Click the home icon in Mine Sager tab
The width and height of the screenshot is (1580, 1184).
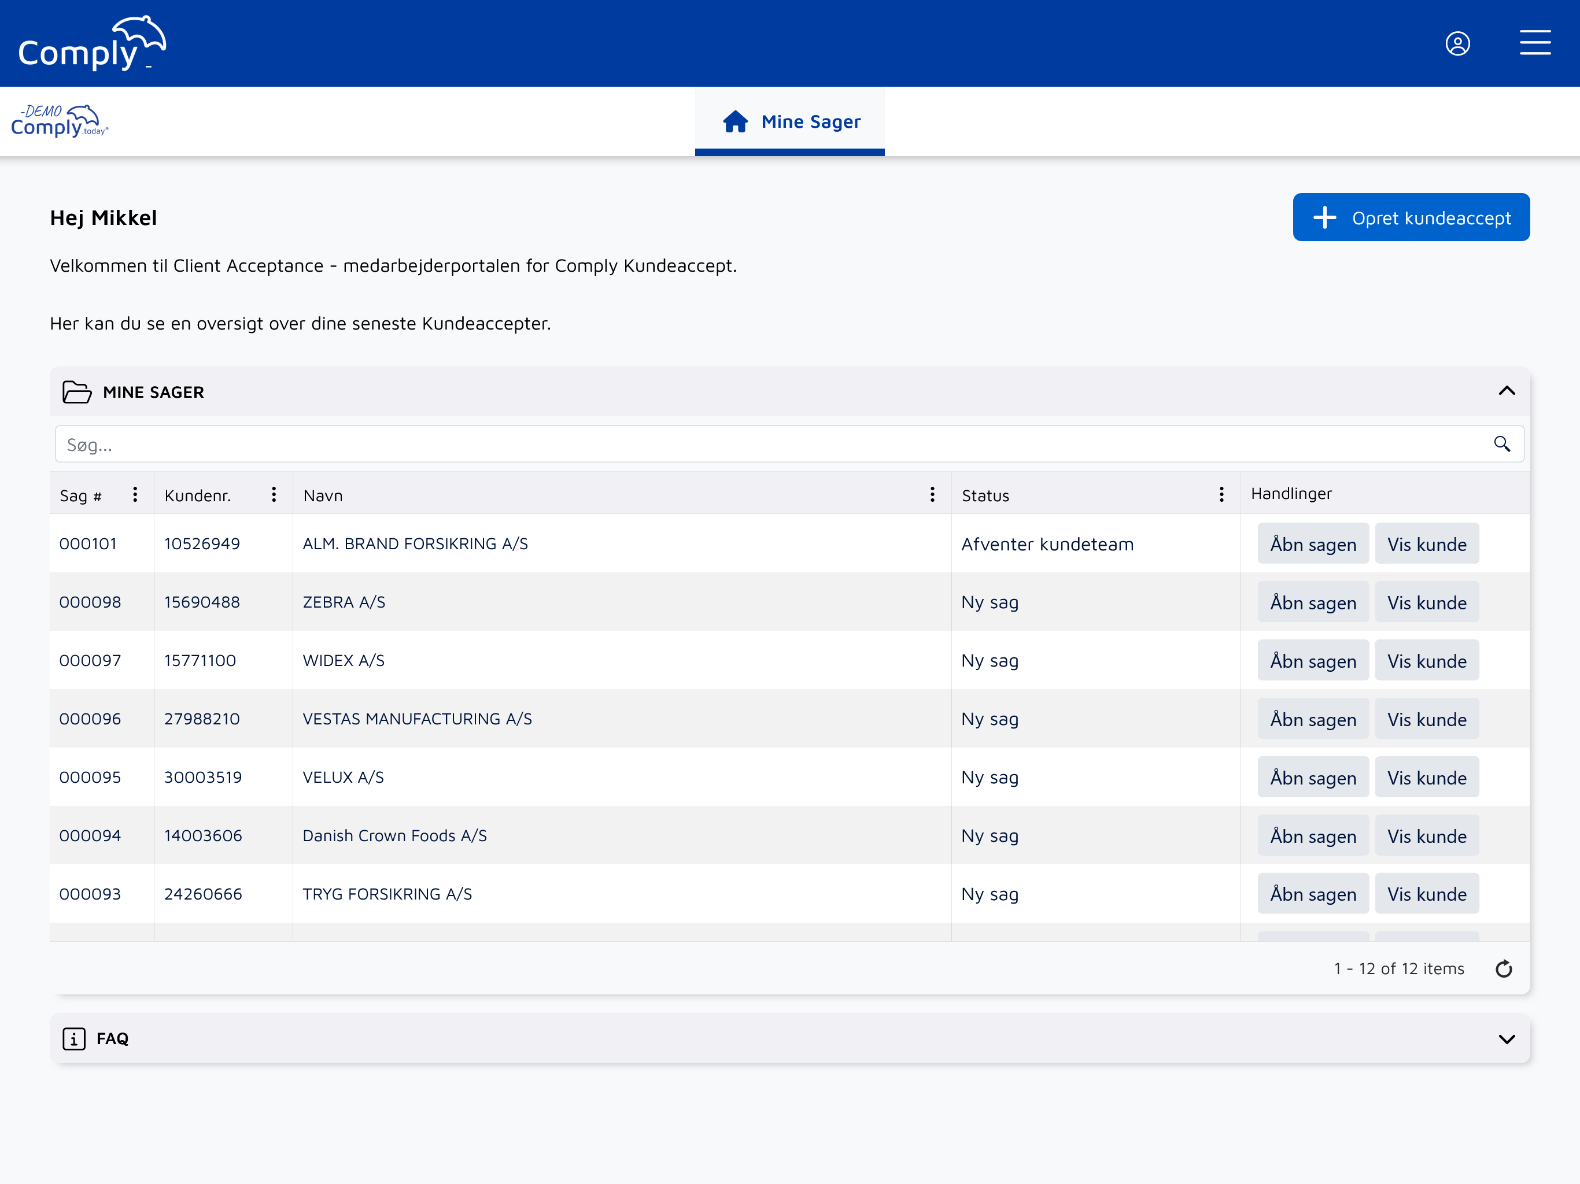pos(735,121)
